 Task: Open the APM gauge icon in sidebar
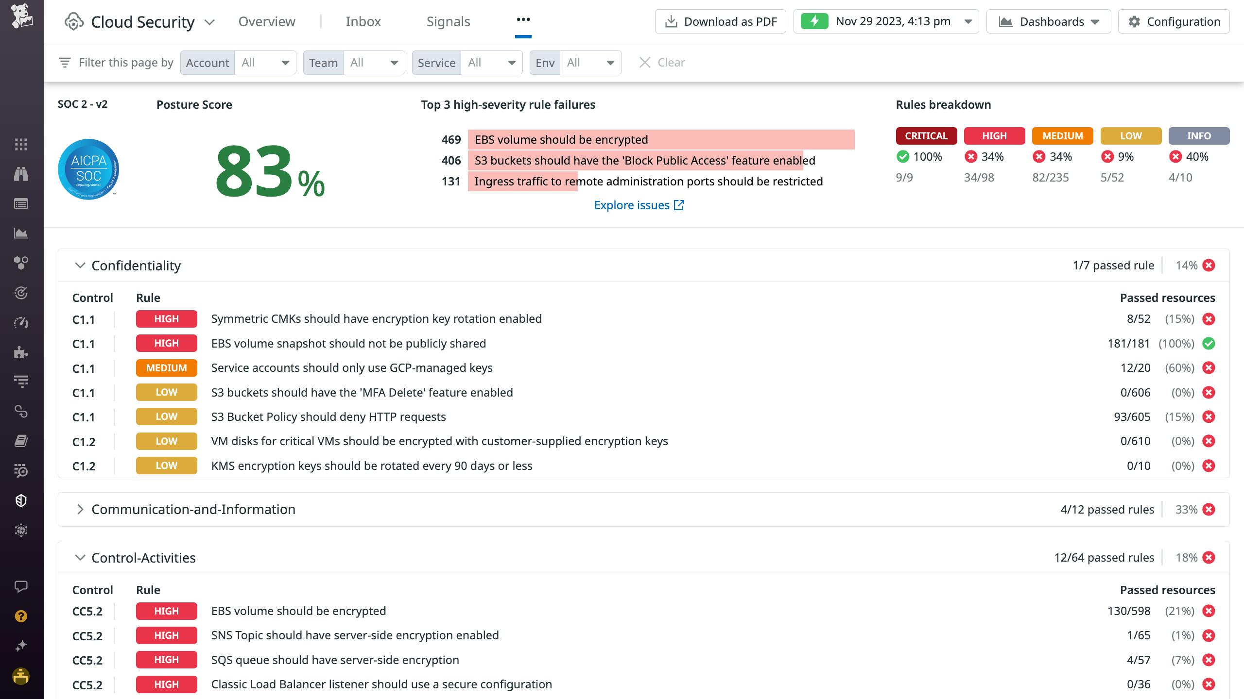tap(20, 322)
